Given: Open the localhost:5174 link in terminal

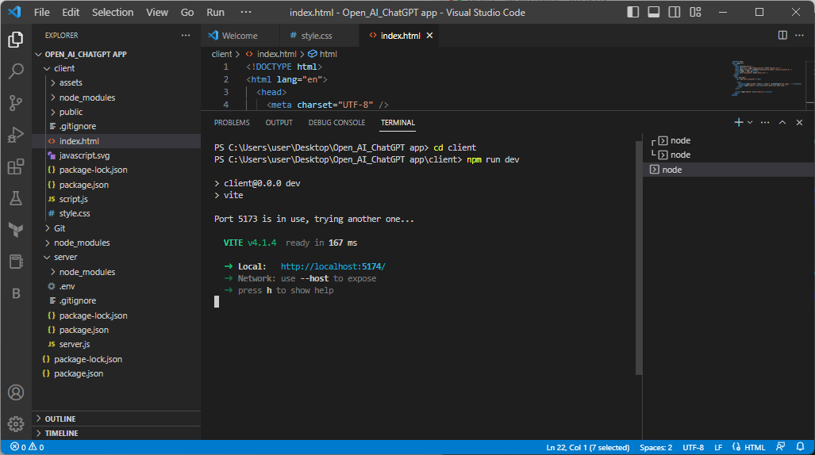Looking at the screenshot, I should click(333, 266).
